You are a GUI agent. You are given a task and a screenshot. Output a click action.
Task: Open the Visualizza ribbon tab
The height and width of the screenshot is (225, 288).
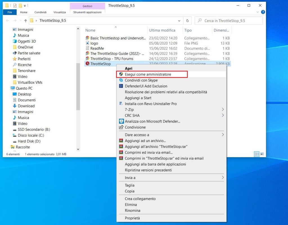60,12
